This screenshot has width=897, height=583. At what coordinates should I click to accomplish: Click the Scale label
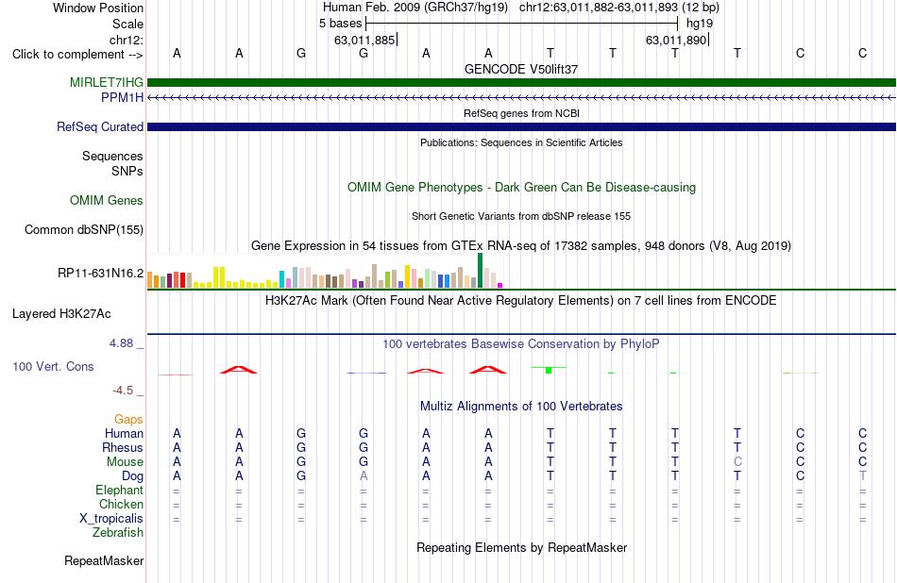tap(127, 24)
